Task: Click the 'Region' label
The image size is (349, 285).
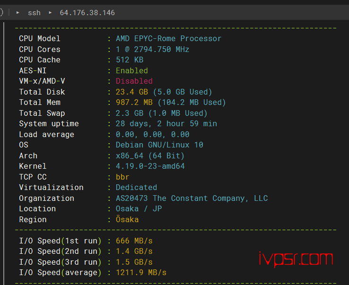Action: [x=33, y=219]
